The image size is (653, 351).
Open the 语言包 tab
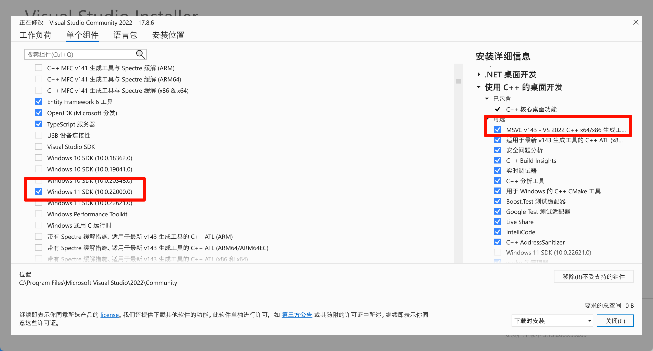(125, 35)
